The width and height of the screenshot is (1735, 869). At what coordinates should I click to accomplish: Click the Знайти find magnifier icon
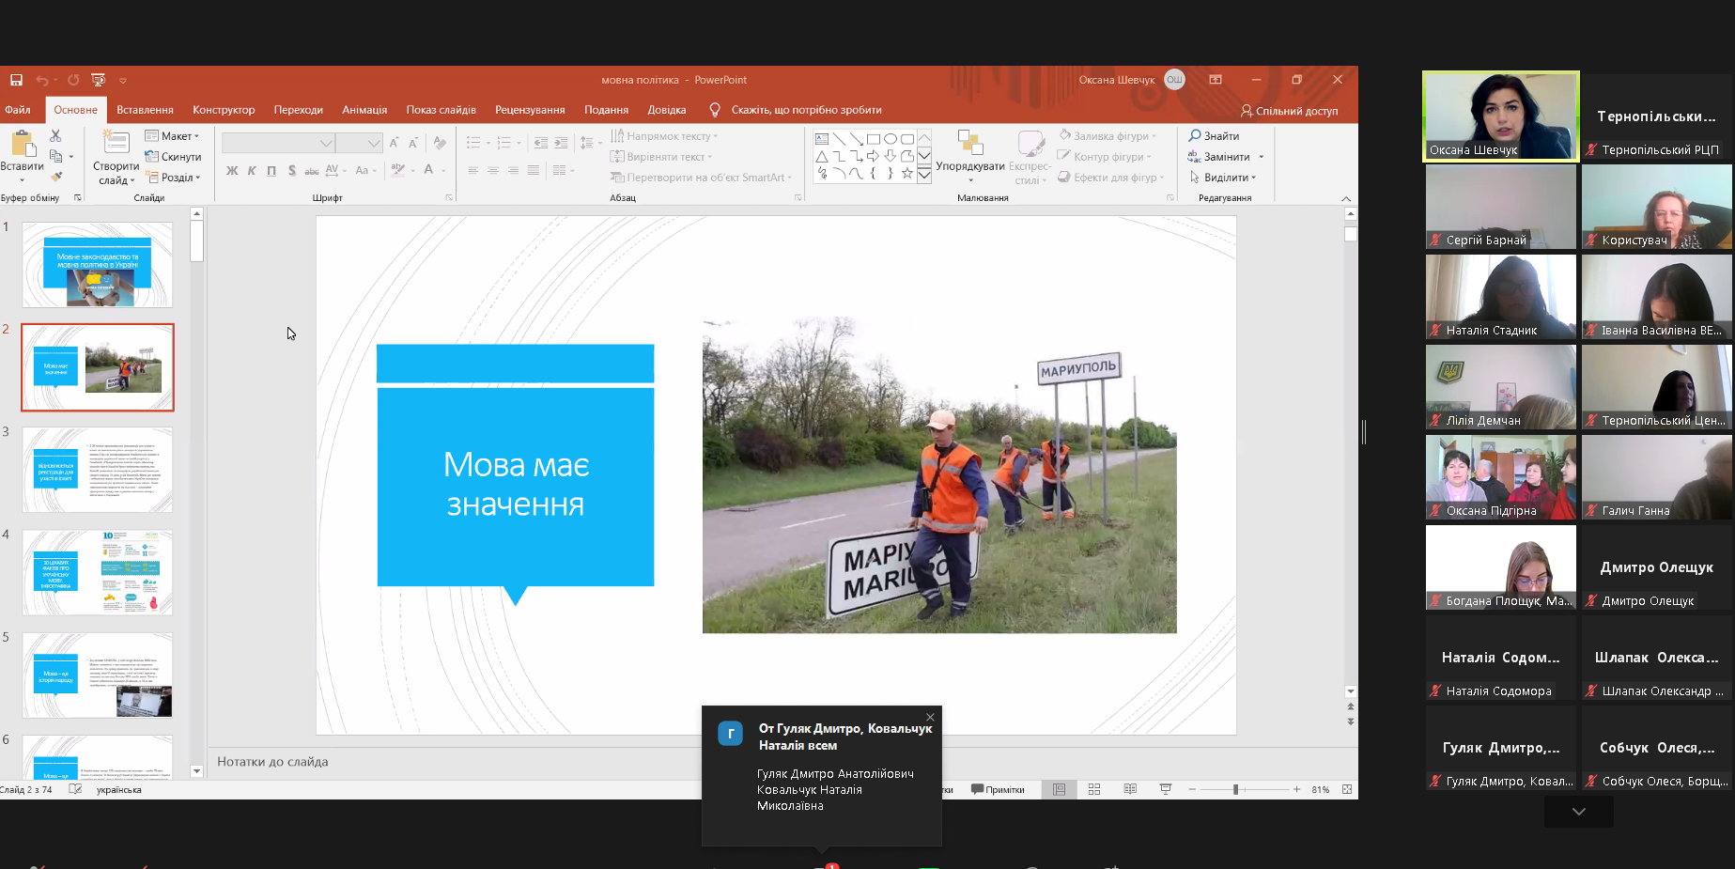1195,136
